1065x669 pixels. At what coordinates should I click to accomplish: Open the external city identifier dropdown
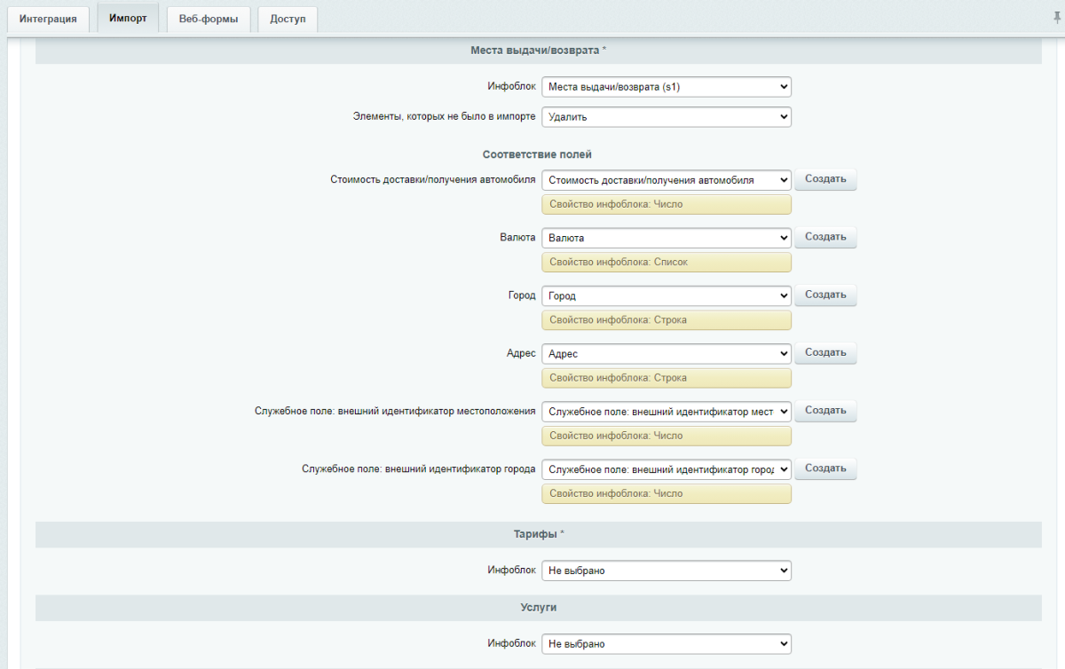pyautogui.click(x=666, y=468)
